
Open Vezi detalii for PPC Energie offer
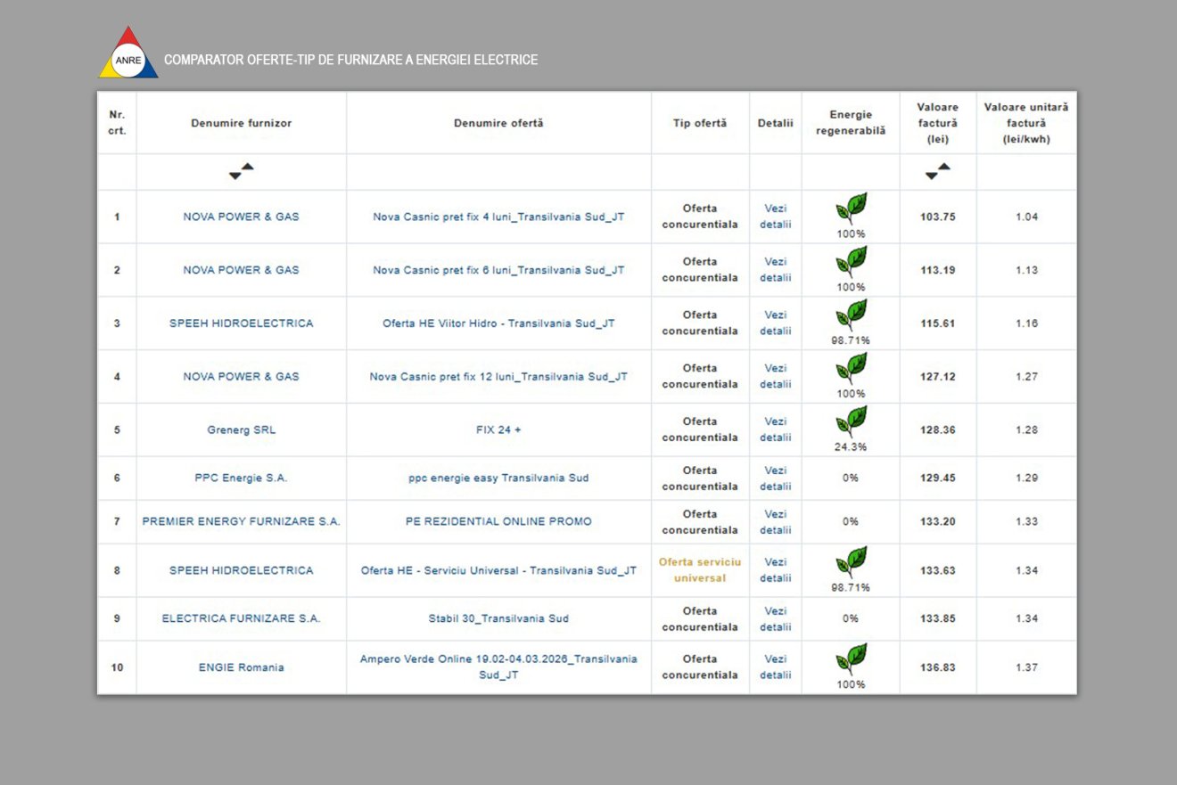(775, 478)
